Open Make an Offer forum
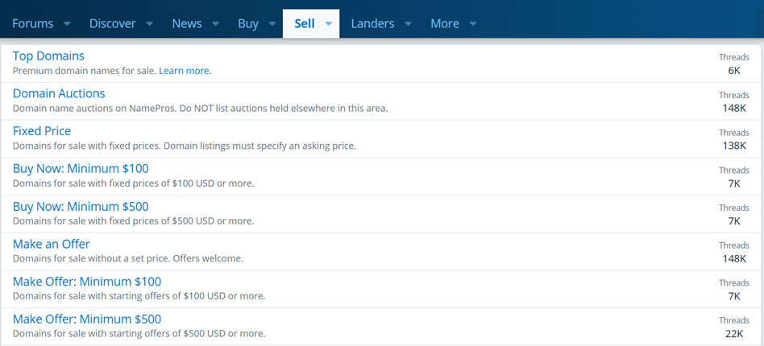Image resolution: width=764 pixels, height=346 pixels. [x=51, y=244]
